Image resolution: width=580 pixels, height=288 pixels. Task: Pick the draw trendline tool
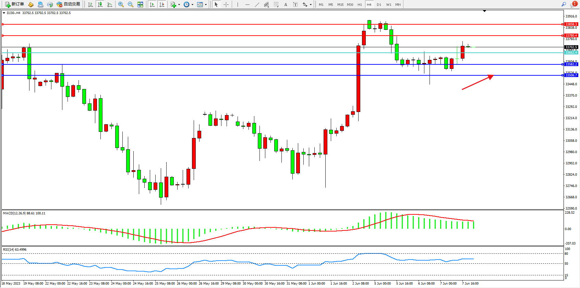tap(257, 4)
